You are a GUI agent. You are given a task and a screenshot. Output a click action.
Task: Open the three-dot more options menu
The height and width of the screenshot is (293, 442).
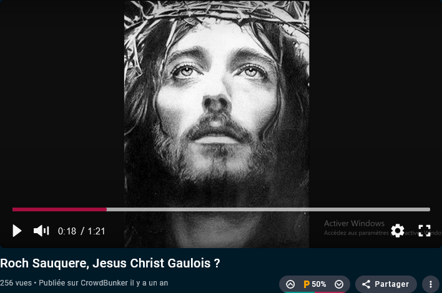tap(430, 284)
